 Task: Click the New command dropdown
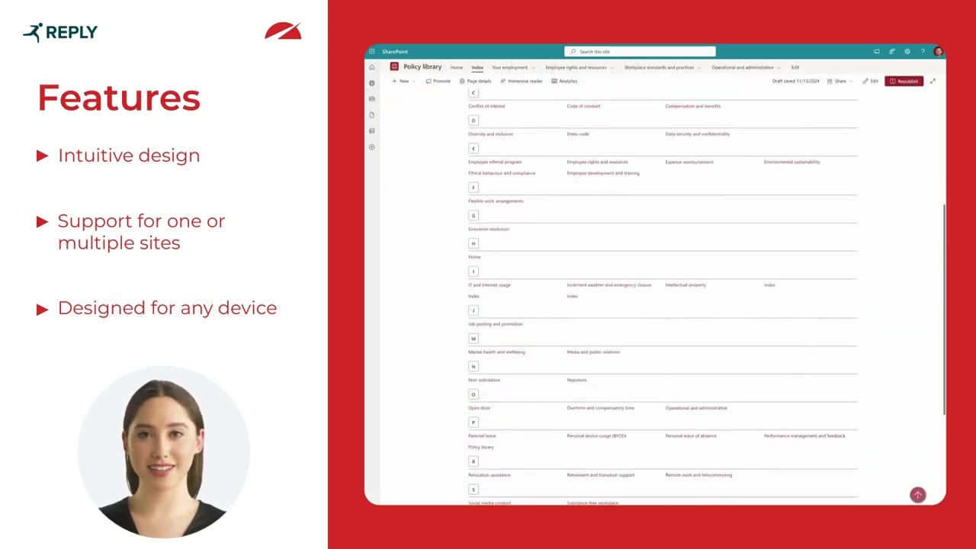[404, 81]
